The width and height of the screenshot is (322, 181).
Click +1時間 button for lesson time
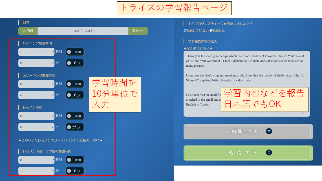(75, 116)
